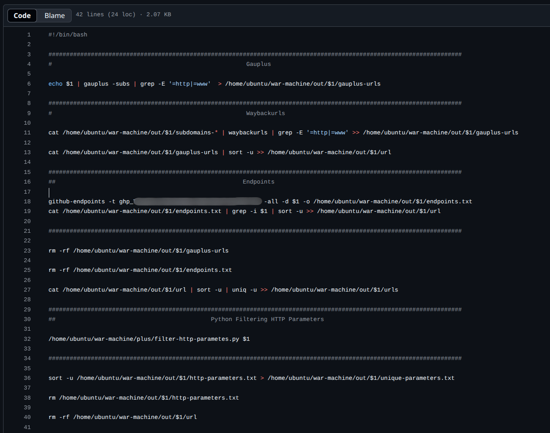Click the hash divider comment on line 21
This screenshot has width=550, height=433.
(255, 231)
